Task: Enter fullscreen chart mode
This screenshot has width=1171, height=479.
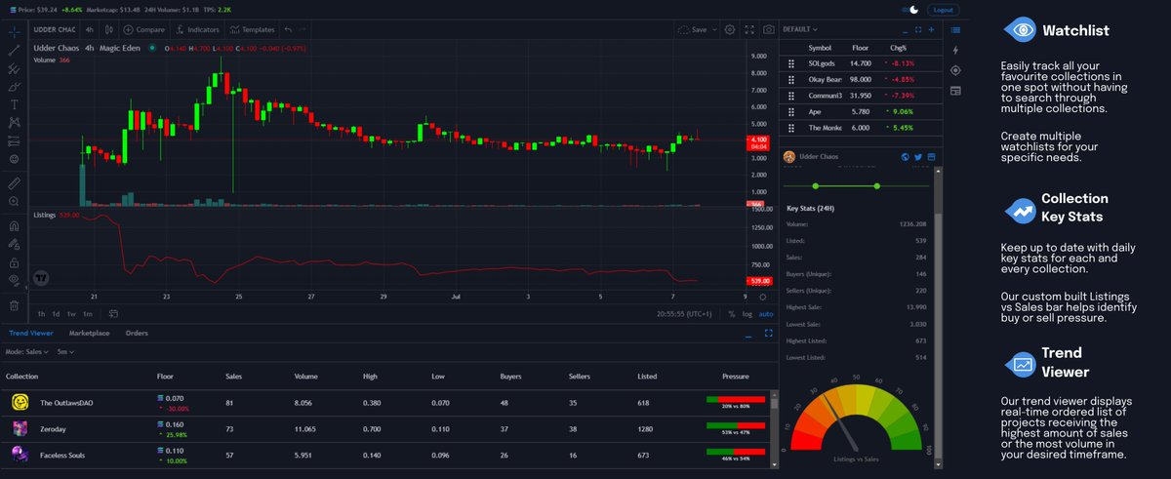Action: pyautogui.click(x=749, y=29)
